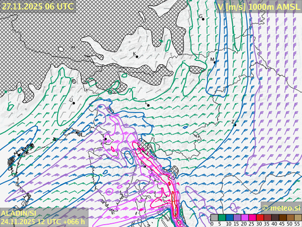Viewport: 302px width, 227px height.
Task: Click the 27.11.2025 06 UTC timestamp
Action: pos(37,6)
